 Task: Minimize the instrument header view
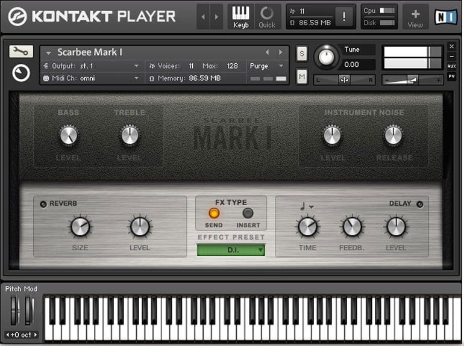click(451, 57)
